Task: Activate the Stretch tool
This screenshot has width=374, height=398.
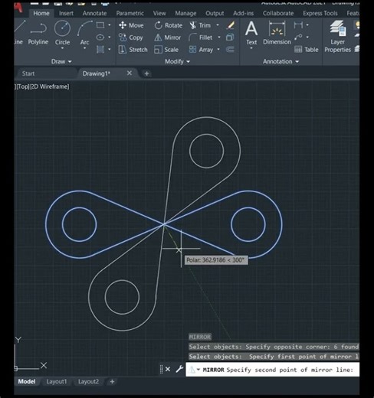Action: coord(133,50)
